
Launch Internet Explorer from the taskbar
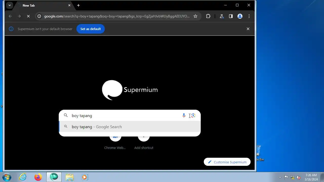click(23, 177)
